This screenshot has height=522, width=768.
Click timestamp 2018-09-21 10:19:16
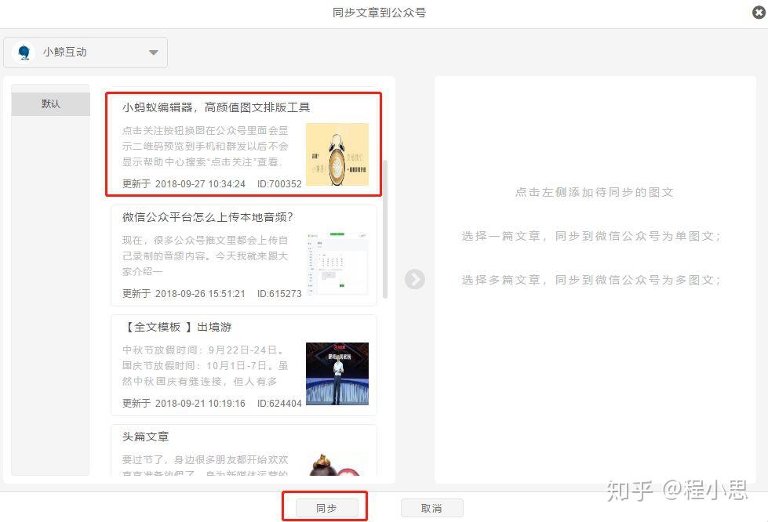tap(200, 404)
